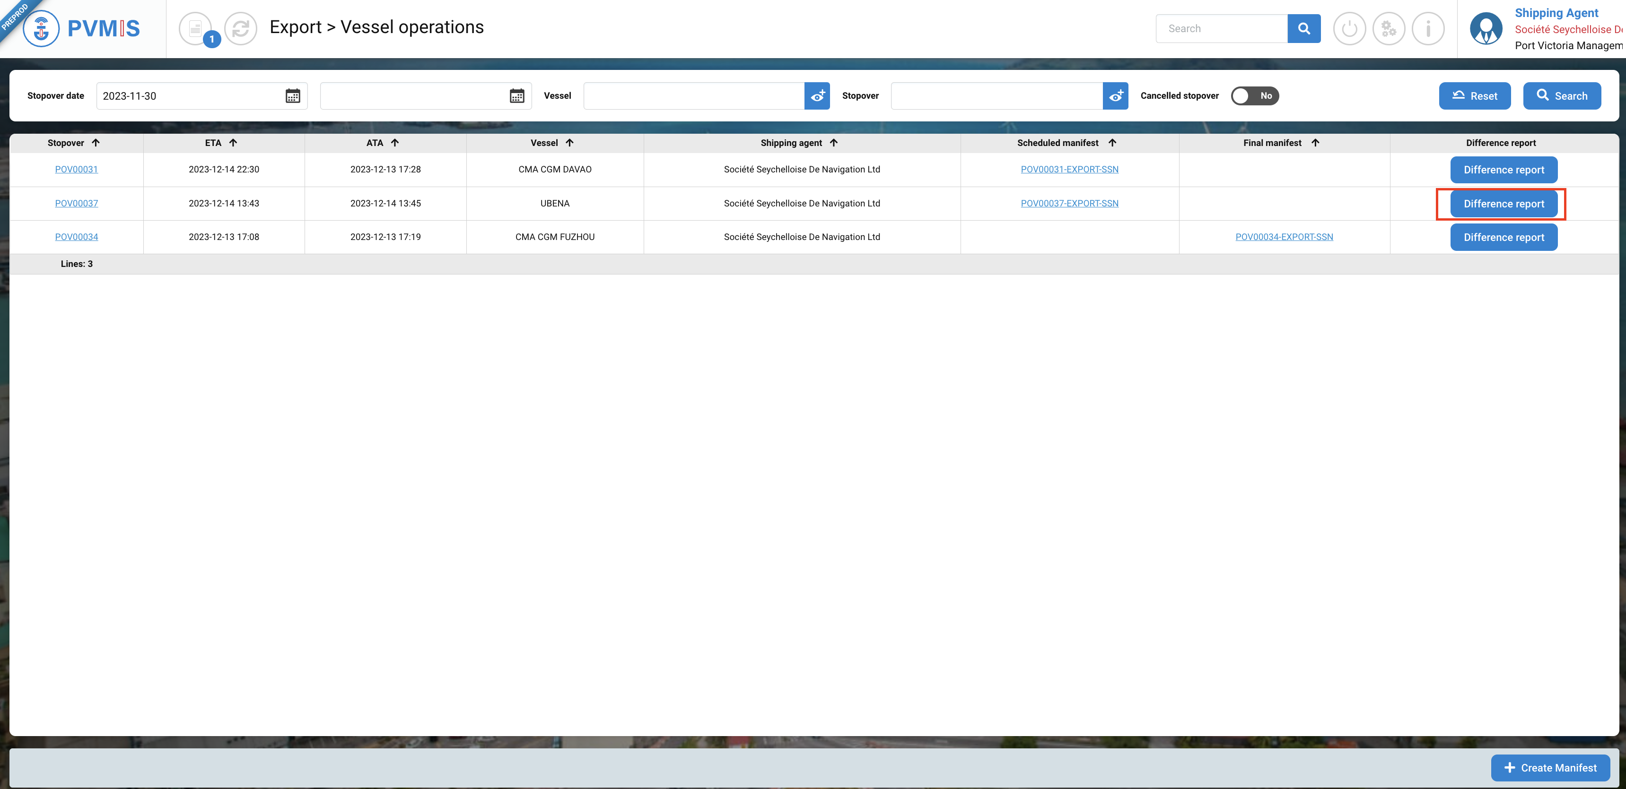Click the refresh icon in header
This screenshot has width=1626, height=789.
(240, 28)
